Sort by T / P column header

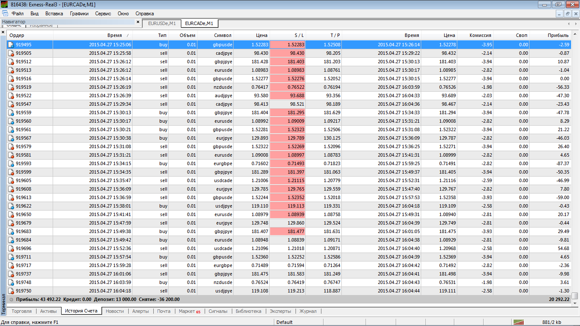click(324, 36)
